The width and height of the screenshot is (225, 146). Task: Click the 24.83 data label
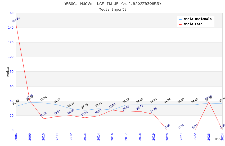pos(126,108)
